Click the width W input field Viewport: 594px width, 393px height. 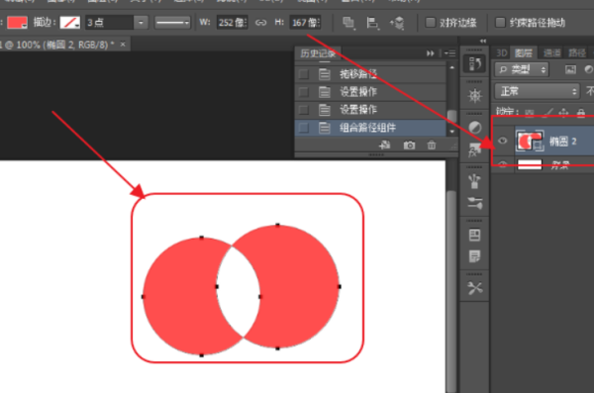233,23
